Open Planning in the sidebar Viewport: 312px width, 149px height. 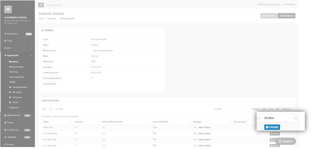pos(13,72)
